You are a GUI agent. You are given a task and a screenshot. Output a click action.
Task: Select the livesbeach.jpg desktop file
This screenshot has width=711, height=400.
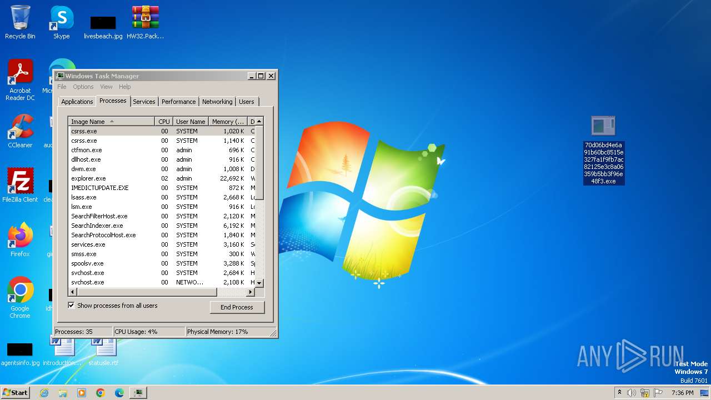coord(103,27)
